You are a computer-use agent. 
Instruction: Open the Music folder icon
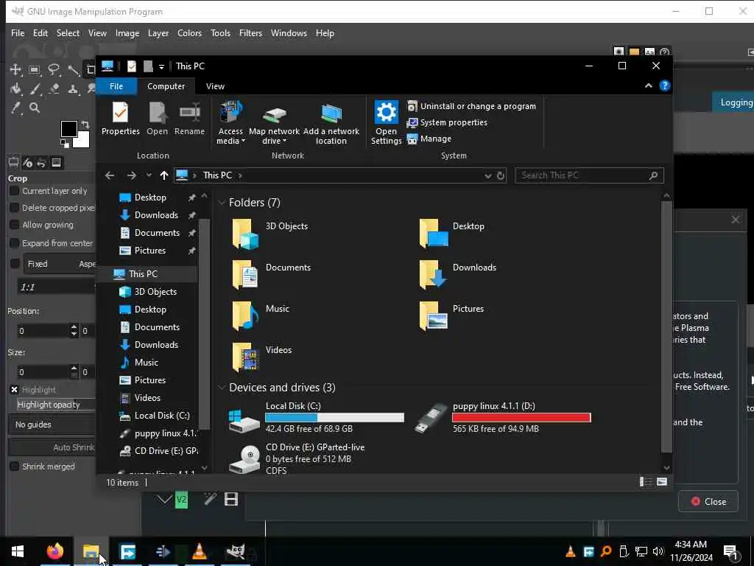(x=245, y=315)
